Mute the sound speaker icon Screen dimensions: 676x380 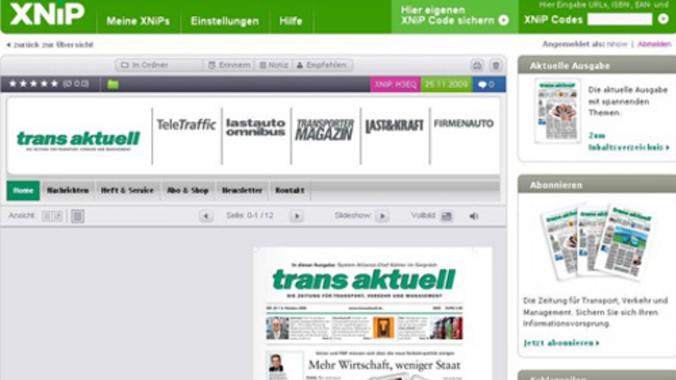474,216
